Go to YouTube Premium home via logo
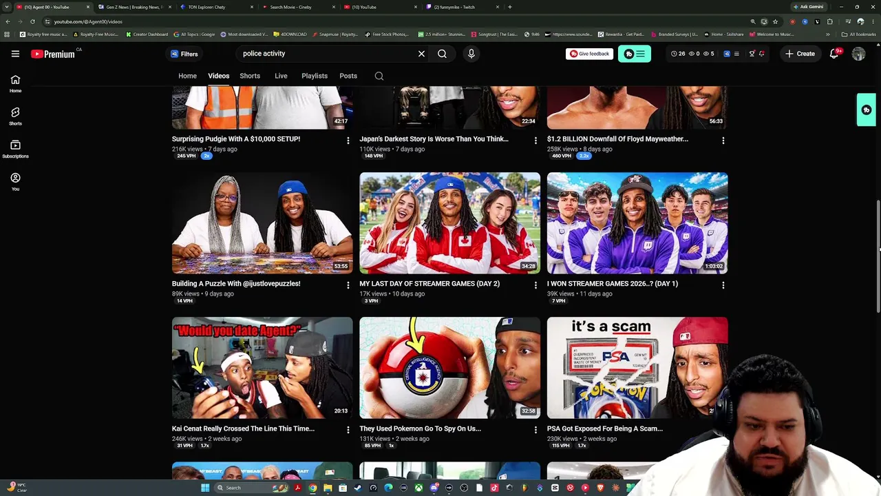The height and width of the screenshot is (496, 881). pos(53,54)
